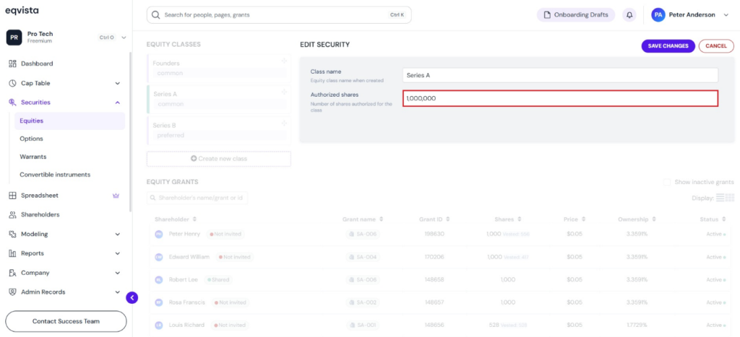
Task: Collapse sidebar with purple arrow button
Action: [132, 297]
